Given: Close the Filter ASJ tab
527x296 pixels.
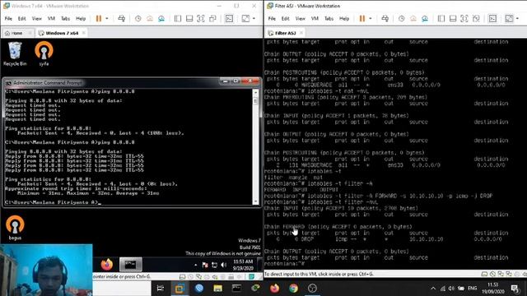Looking at the screenshot, I should pos(301,33).
